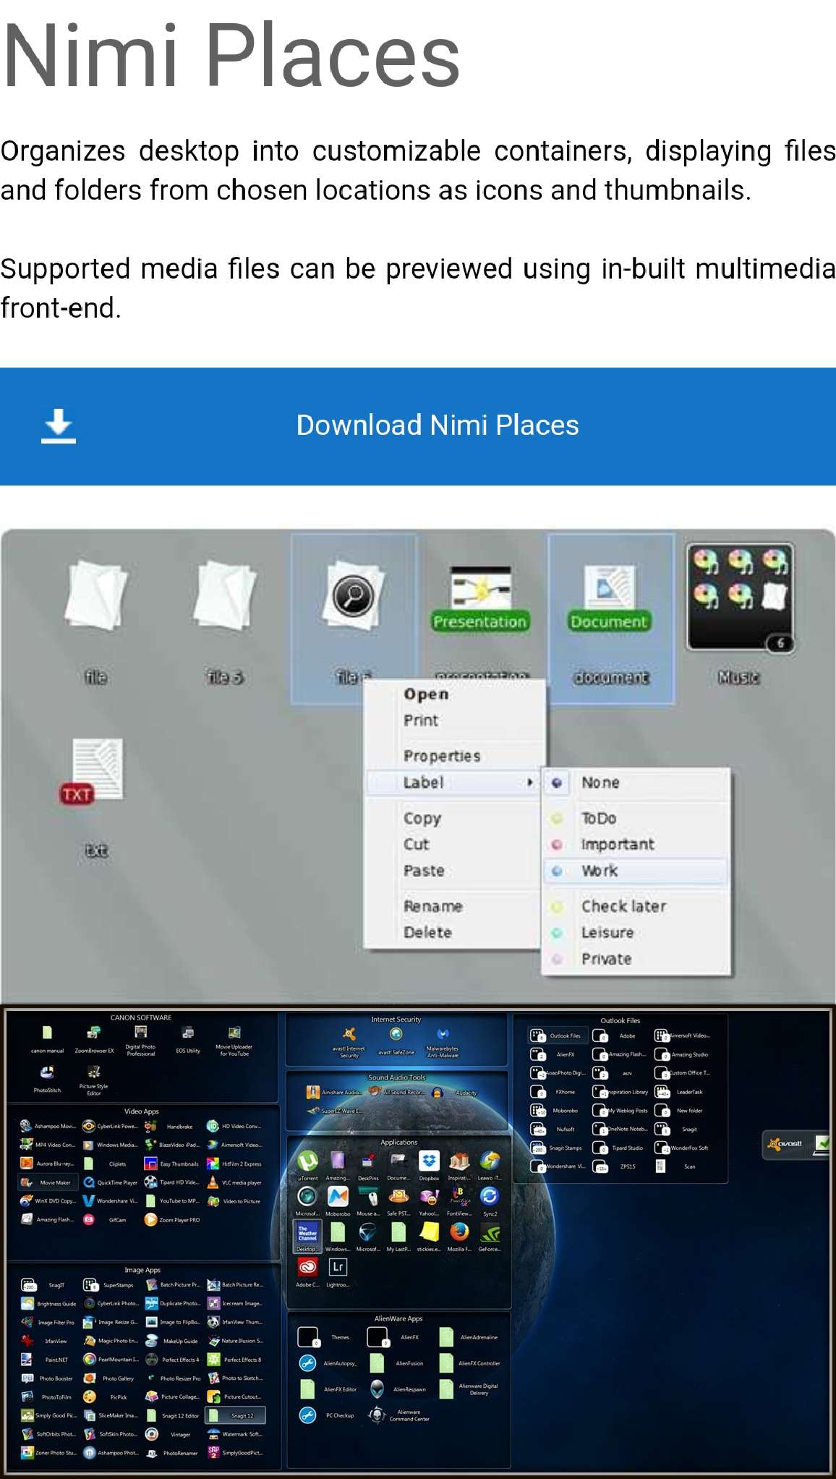Select the 'file 5' document icon
836x1479 pixels.
click(x=225, y=597)
